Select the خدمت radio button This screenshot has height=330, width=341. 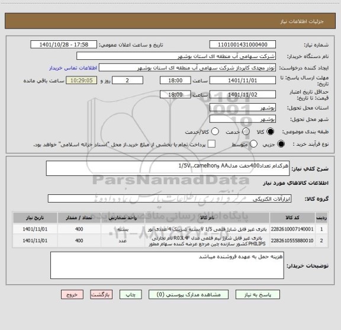tap(246, 132)
